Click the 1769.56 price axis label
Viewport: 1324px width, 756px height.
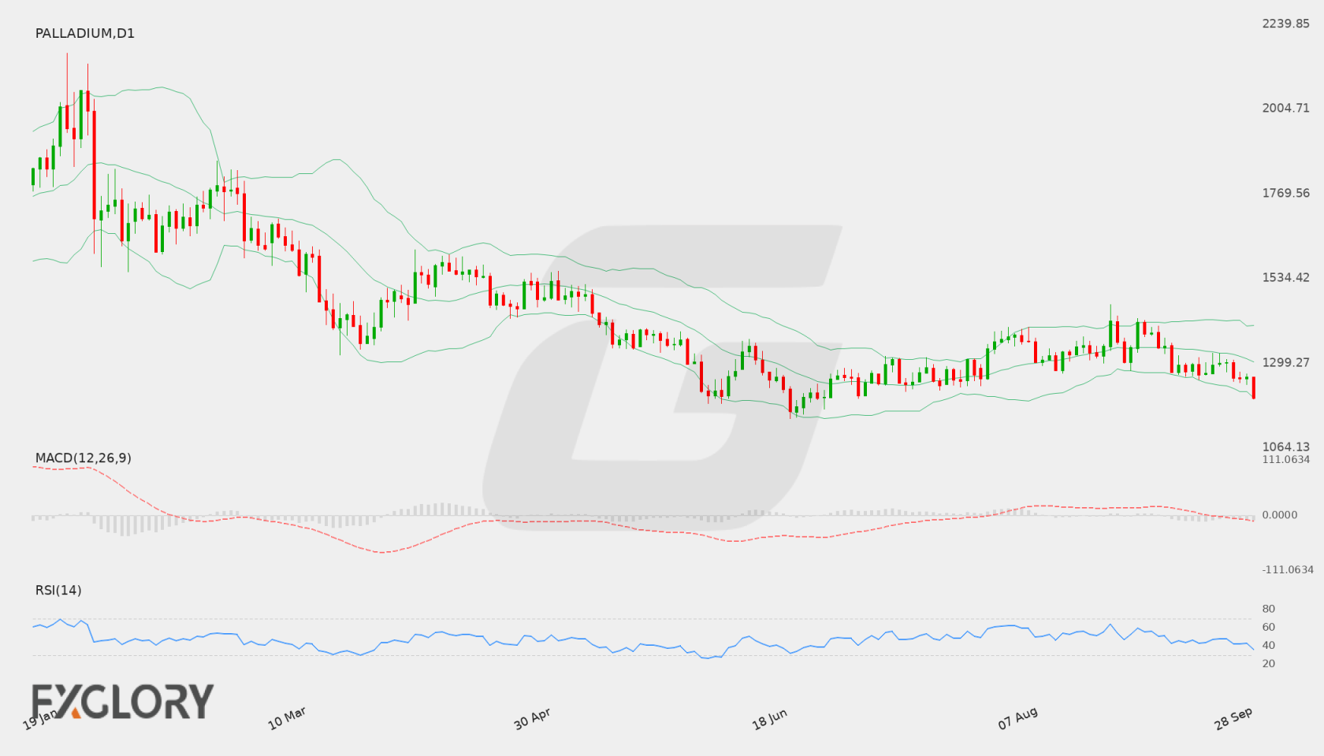1286,193
